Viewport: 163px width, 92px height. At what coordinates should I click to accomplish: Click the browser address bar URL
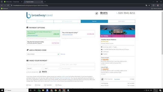pyautogui.click(x=31, y=5)
